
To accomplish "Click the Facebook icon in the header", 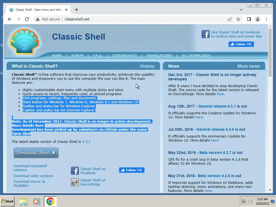I will [x=206, y=34].
